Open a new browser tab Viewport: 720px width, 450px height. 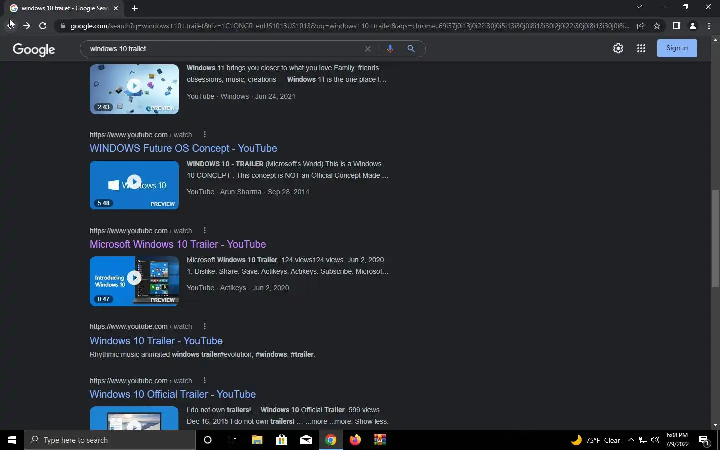pos(135,8)
